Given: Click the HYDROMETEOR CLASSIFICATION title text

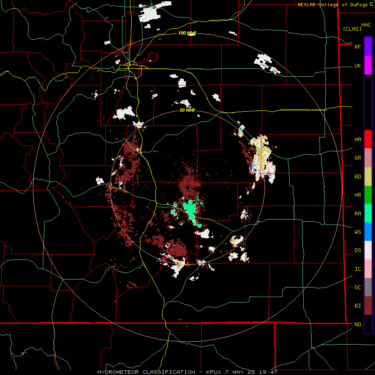Looking at the screenshot, I should (146, 372).
